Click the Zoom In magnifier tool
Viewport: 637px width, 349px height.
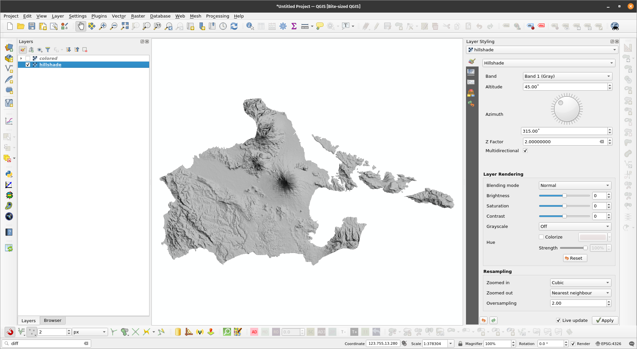point(103,26)
